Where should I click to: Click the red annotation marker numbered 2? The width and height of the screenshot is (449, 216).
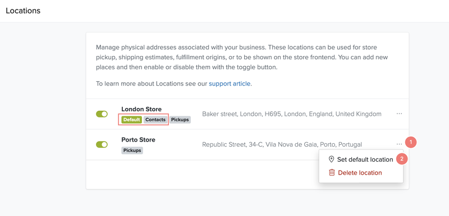pyautogui.click(x=402, y=159)
